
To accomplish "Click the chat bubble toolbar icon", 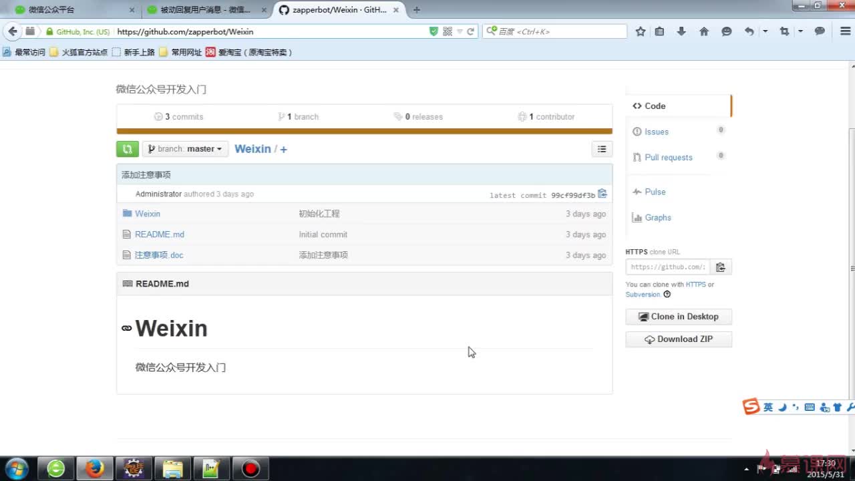I will pos(820,31).
